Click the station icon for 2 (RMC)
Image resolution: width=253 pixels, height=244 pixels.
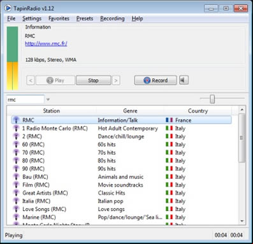tap(16, 136)
